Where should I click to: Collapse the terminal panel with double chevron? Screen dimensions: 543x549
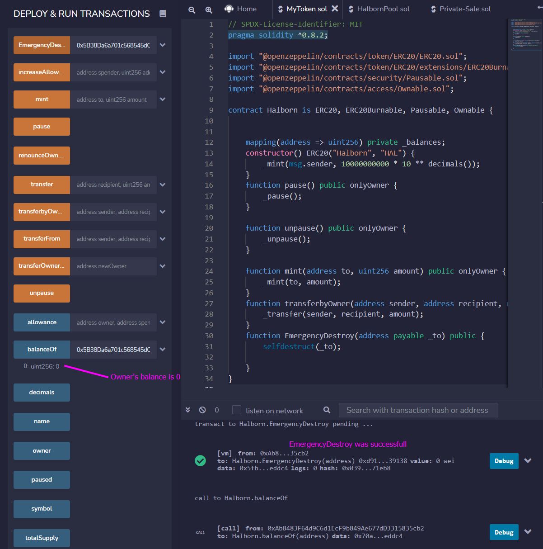pyautogui.click(x=188, y=410)
